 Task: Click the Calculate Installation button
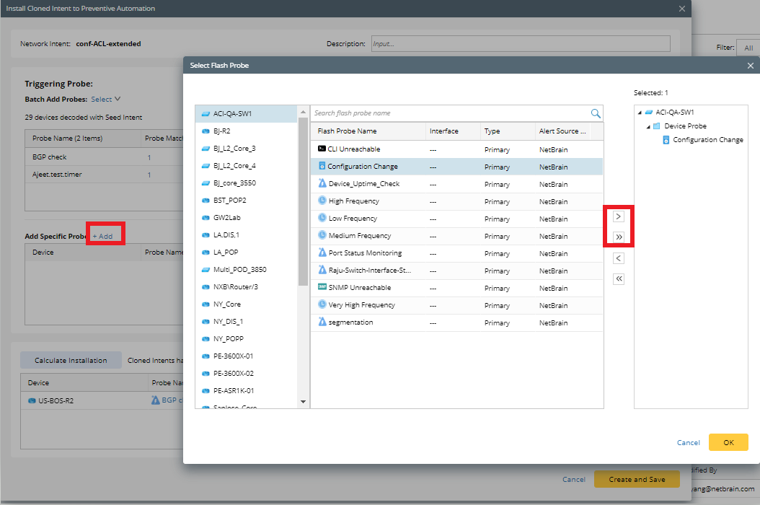(x=71, y=361)
